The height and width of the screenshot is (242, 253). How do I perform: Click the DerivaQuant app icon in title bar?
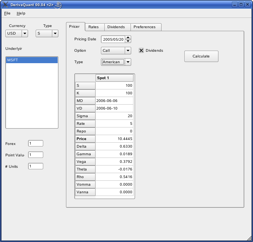[5, 5]
